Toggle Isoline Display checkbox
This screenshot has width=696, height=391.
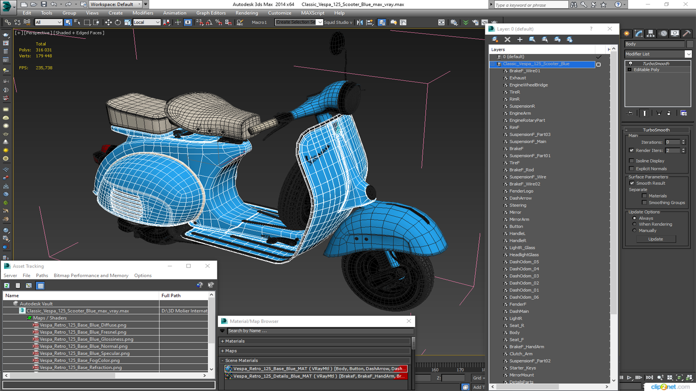tap(631, 161)
